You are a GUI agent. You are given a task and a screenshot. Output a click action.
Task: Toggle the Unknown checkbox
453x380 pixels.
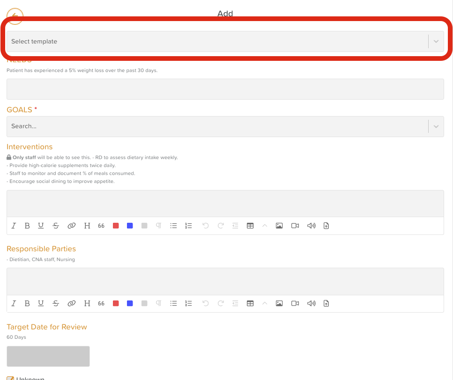10,378
